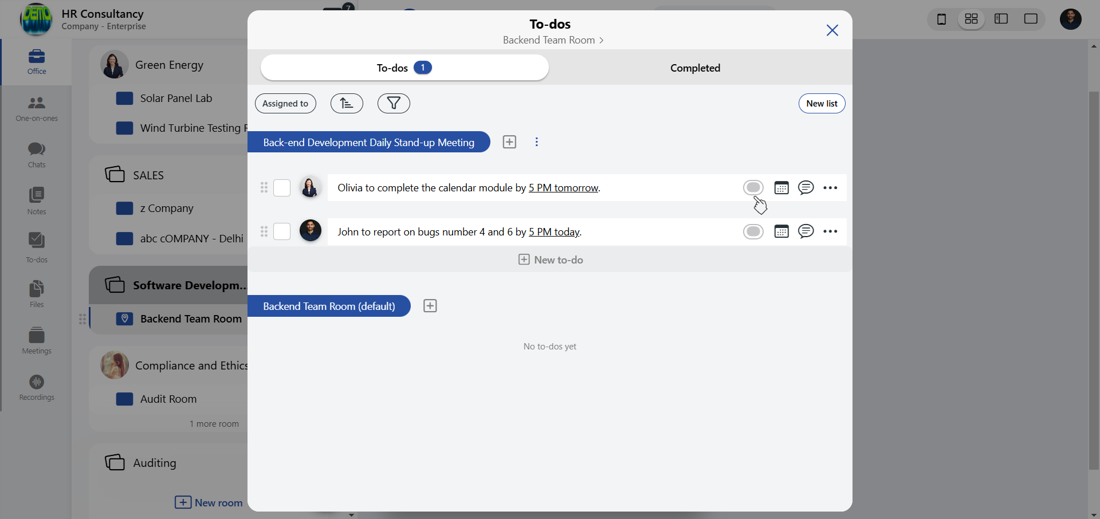Toggle the switch on Olivia's to-do

[x=753, y=188]
